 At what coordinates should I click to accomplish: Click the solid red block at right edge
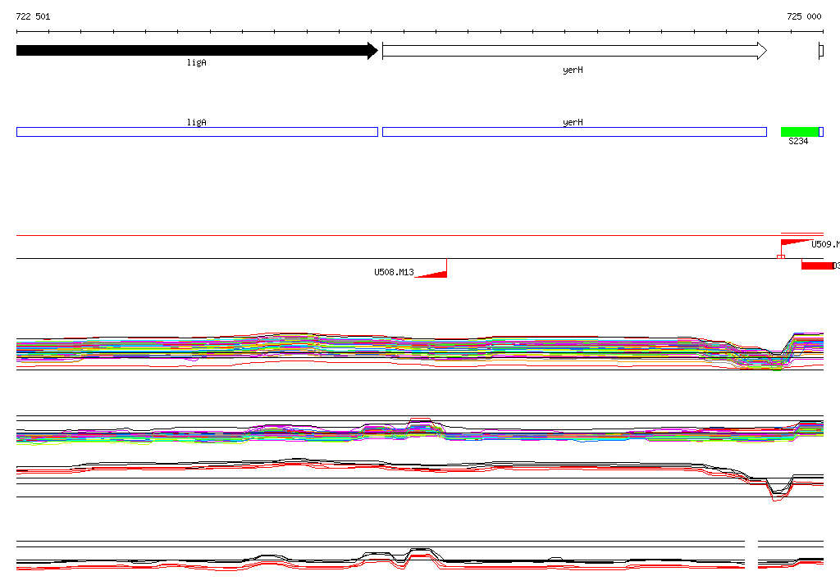click(x=817, y=265)
